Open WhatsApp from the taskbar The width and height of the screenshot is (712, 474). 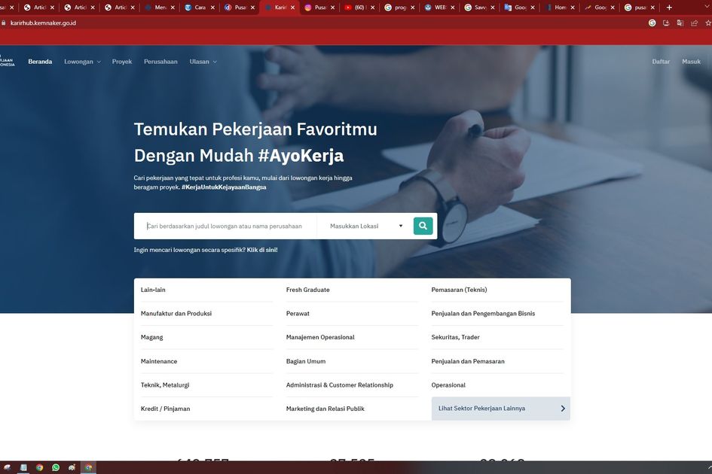tap(56, 467)
